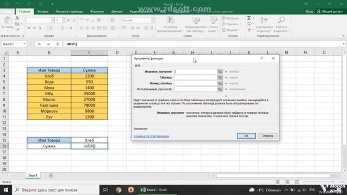The height and width of the screenshot is (195, 347).
Task: Open the Вставка ribbon tab
Action: point(43,11)
